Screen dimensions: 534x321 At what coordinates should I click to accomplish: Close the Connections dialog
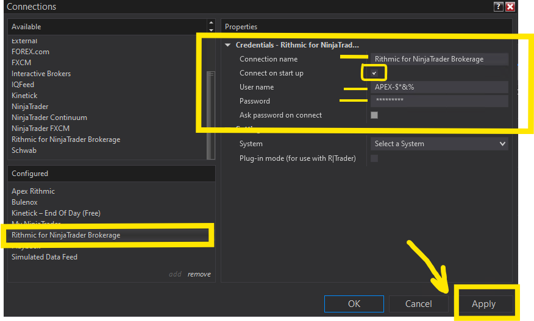(x=510, y=7)
